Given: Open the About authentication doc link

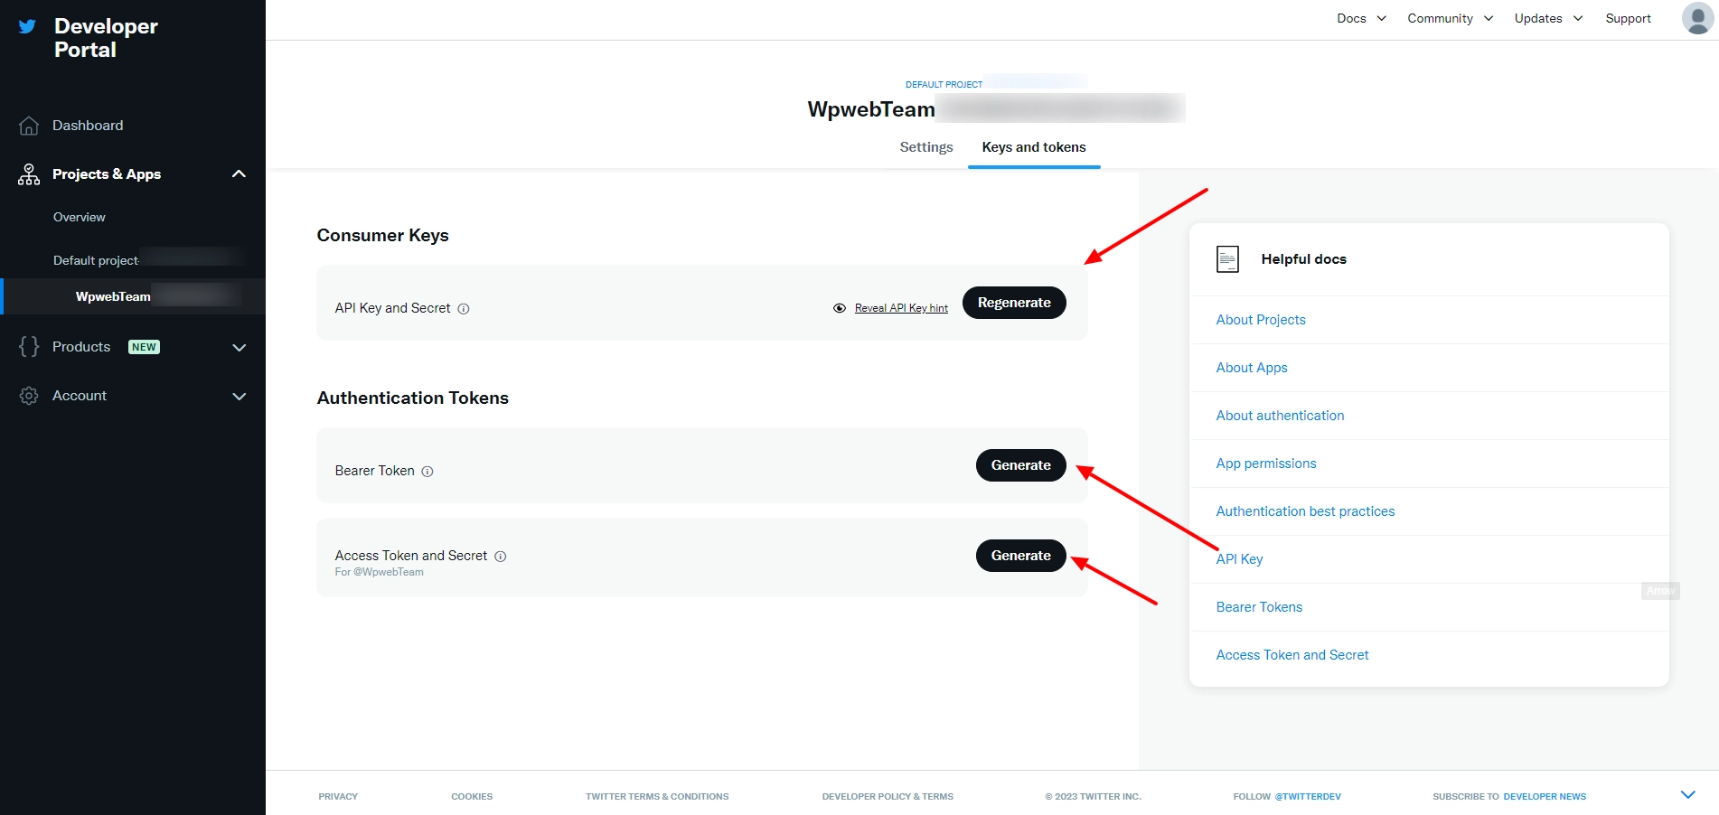Looking at the screenshot, I should click(x=1280, y=416).
